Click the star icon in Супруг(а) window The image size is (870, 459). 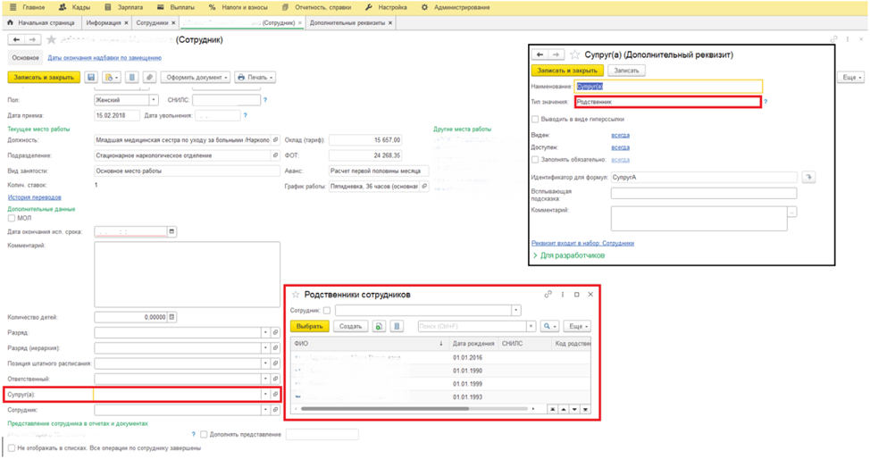point(575,54)
